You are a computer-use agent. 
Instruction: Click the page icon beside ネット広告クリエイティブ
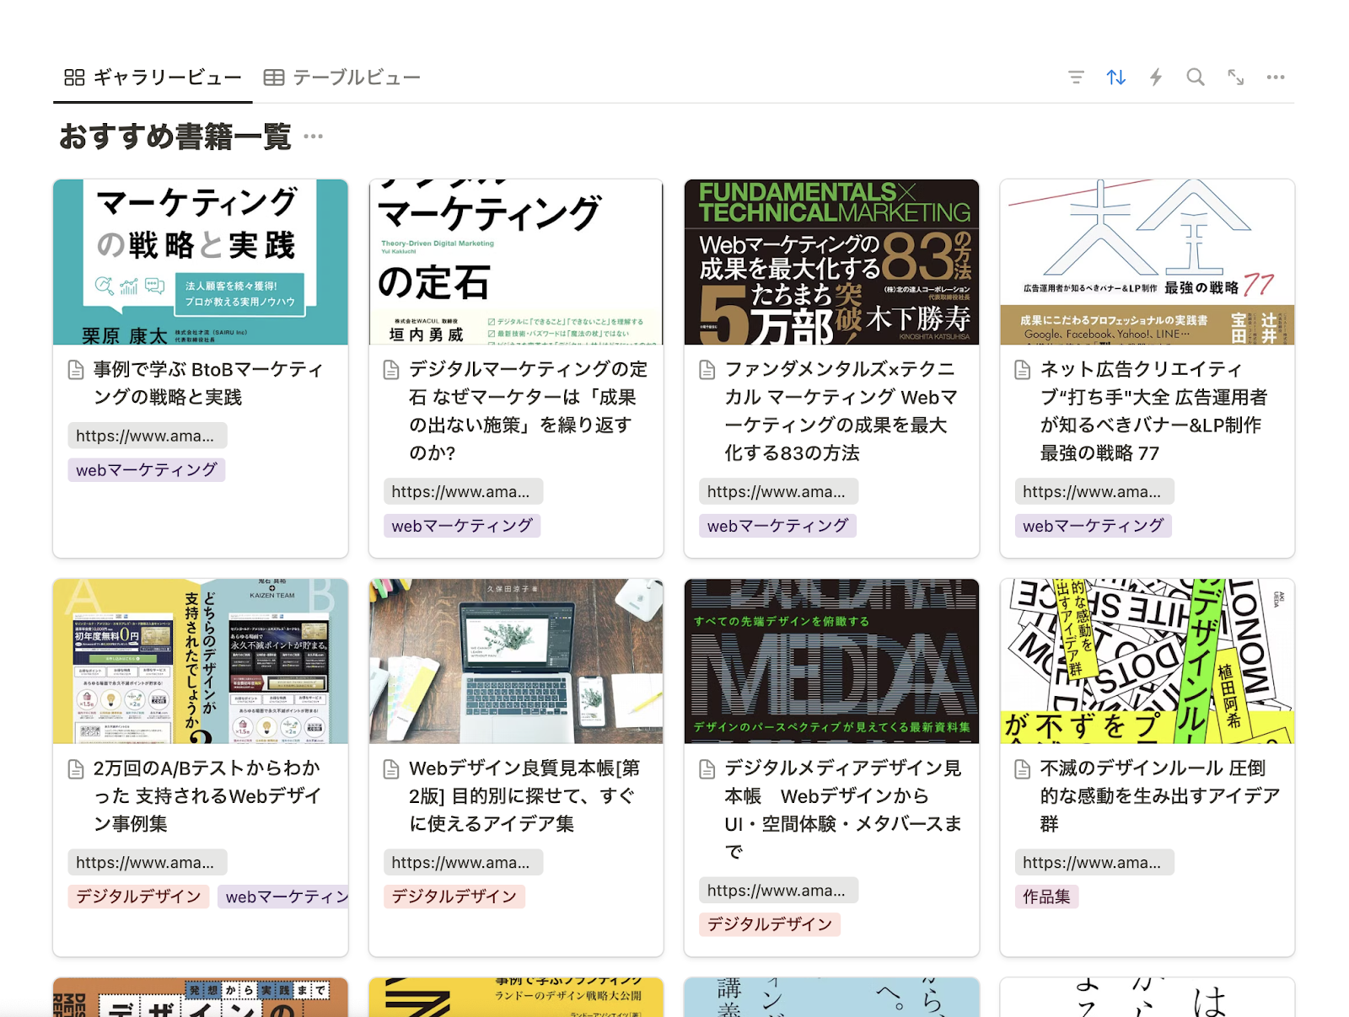[1023, 370]
